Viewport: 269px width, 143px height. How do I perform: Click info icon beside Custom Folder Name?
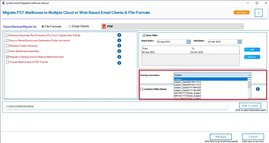point(258,89)
